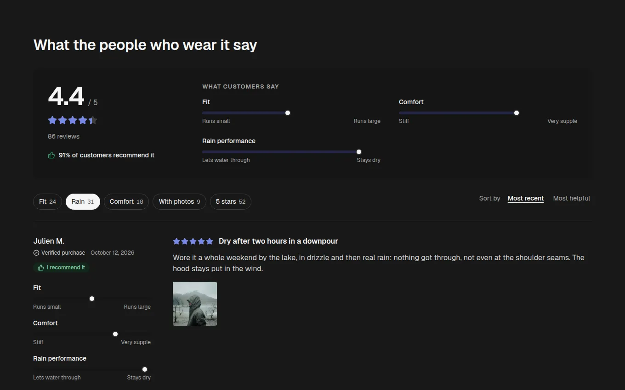Click the 86 reviews count
Screen dimensions: 625x390
[x=63, y=136]
